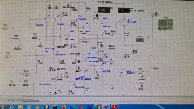Screen dimensions: 194x109
Task: Open the XDA1 distortion analyzer instrument
Action: [140, 40]
